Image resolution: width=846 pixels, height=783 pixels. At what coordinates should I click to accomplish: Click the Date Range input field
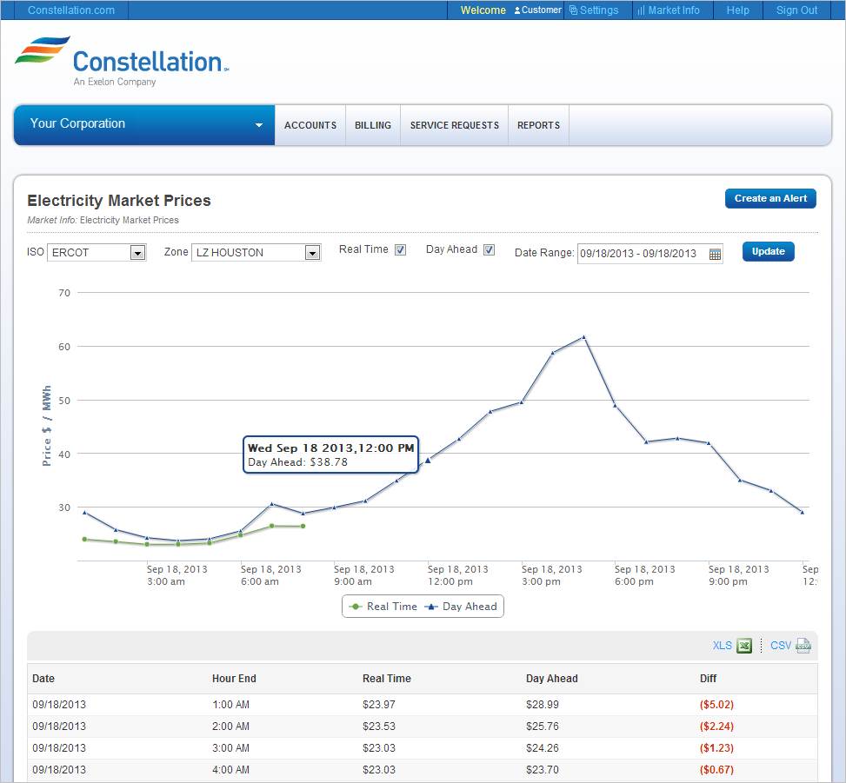point(642,254)
